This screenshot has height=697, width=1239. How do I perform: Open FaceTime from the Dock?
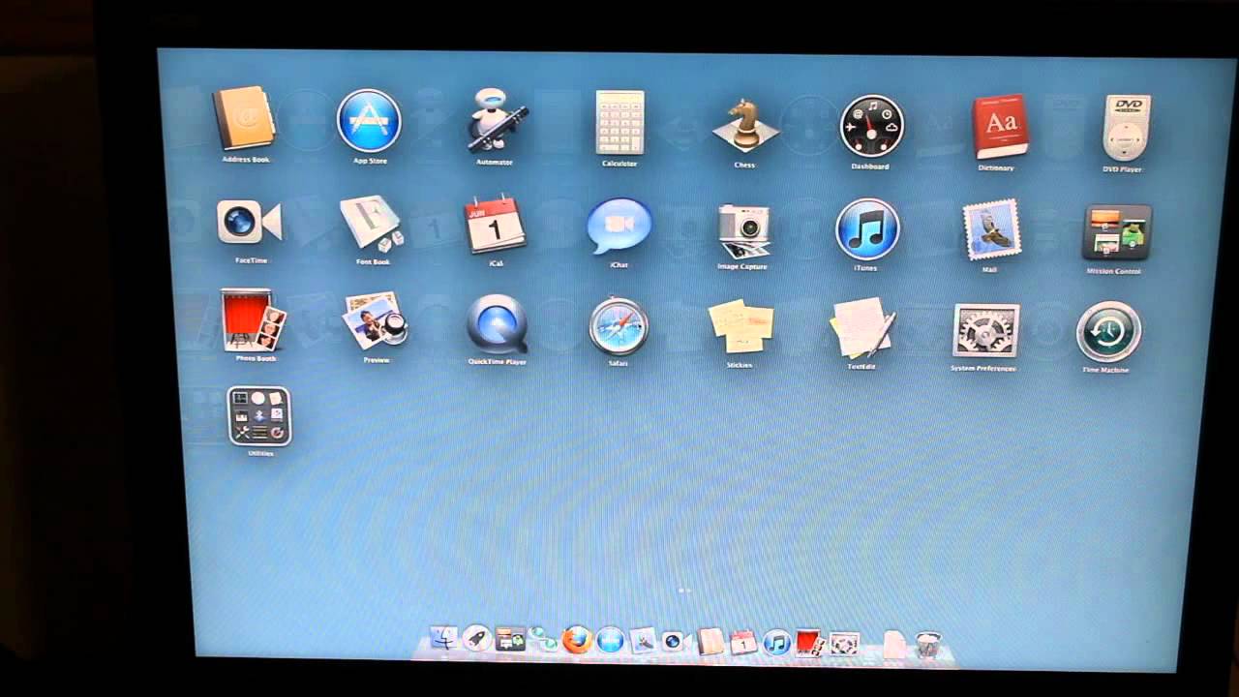[x=675, y=641]
